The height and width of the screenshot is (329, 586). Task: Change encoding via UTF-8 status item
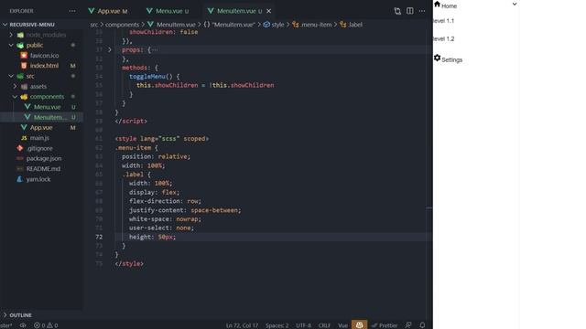(x=303, y=325)
